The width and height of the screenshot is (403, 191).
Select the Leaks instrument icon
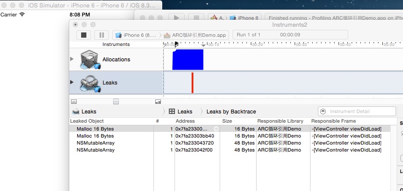pos(89,83)
